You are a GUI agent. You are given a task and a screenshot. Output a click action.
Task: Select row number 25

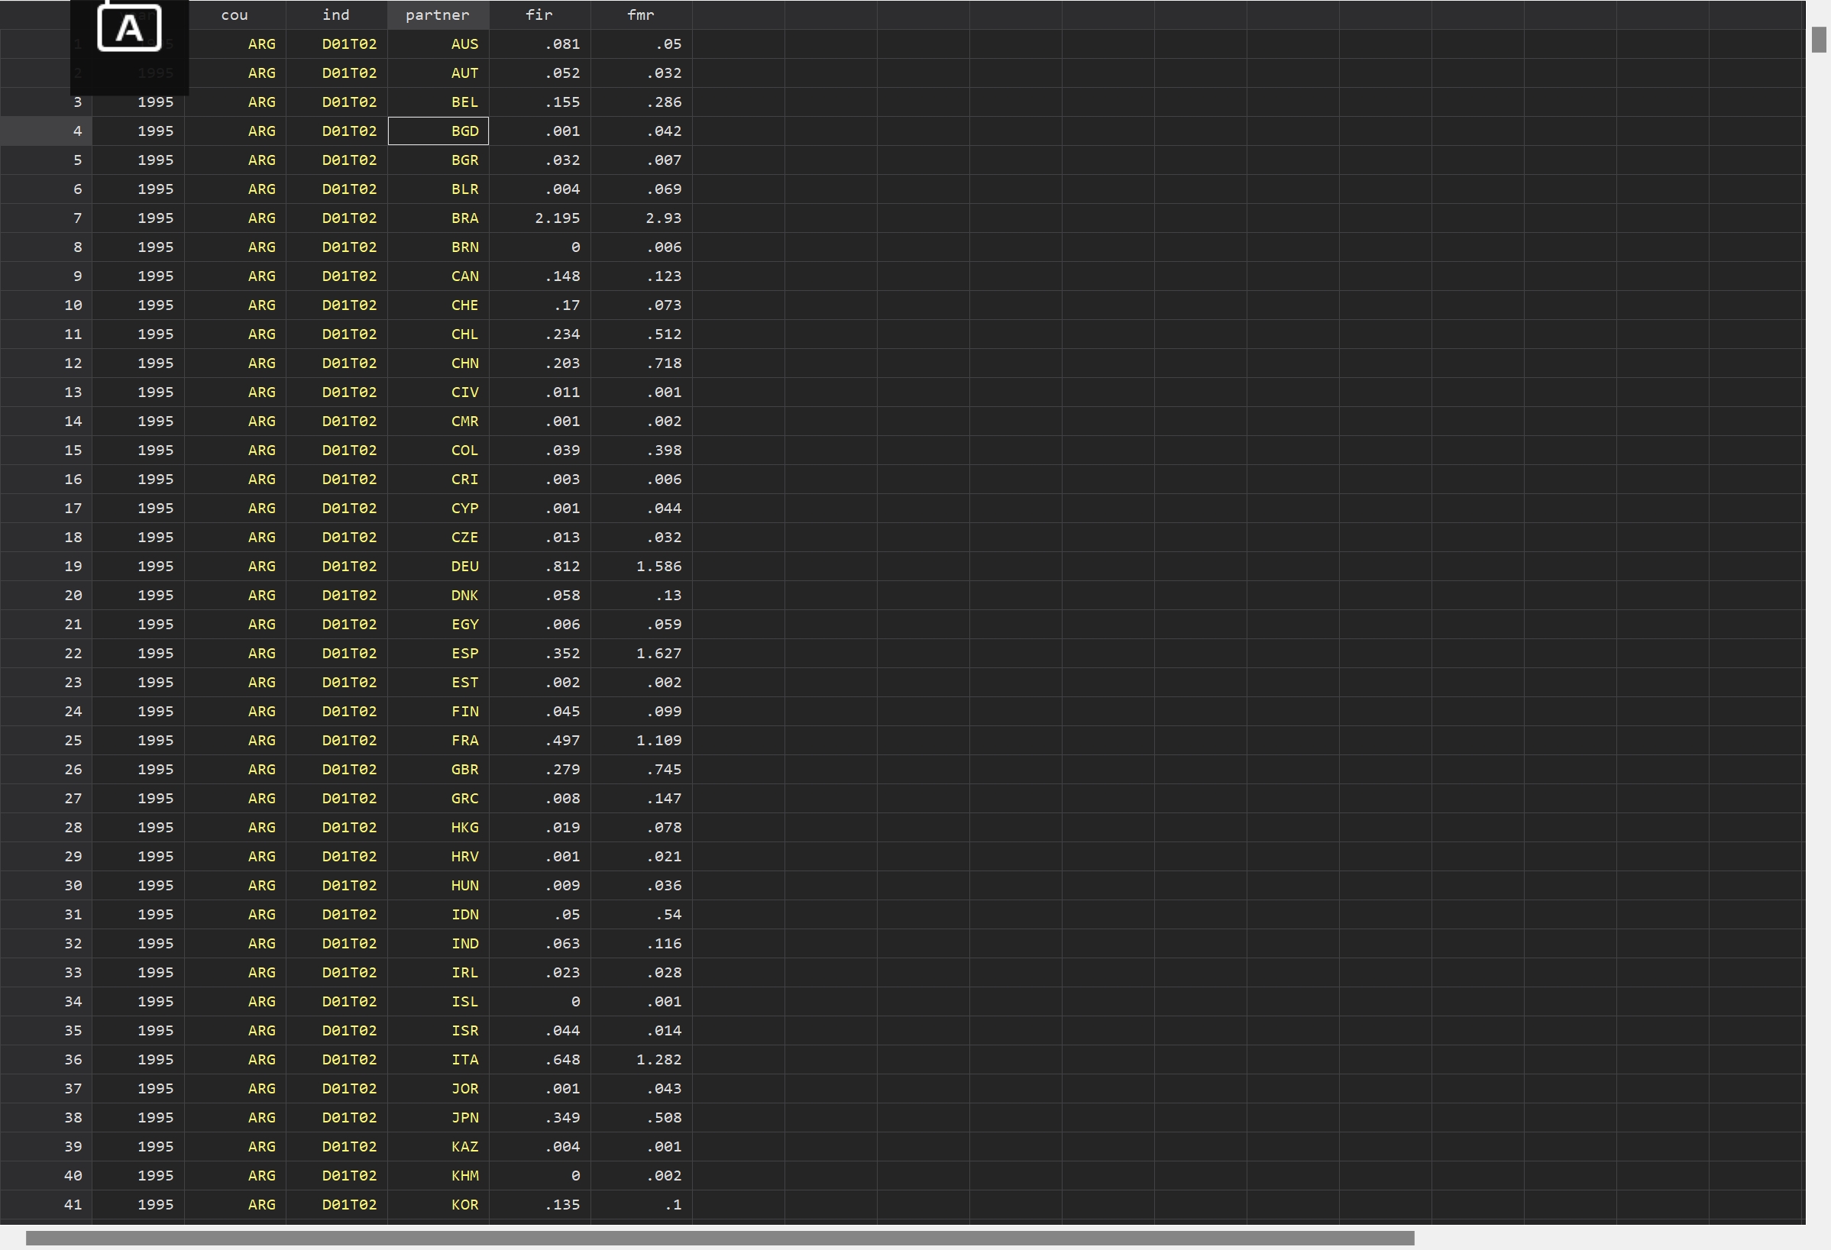73,741
